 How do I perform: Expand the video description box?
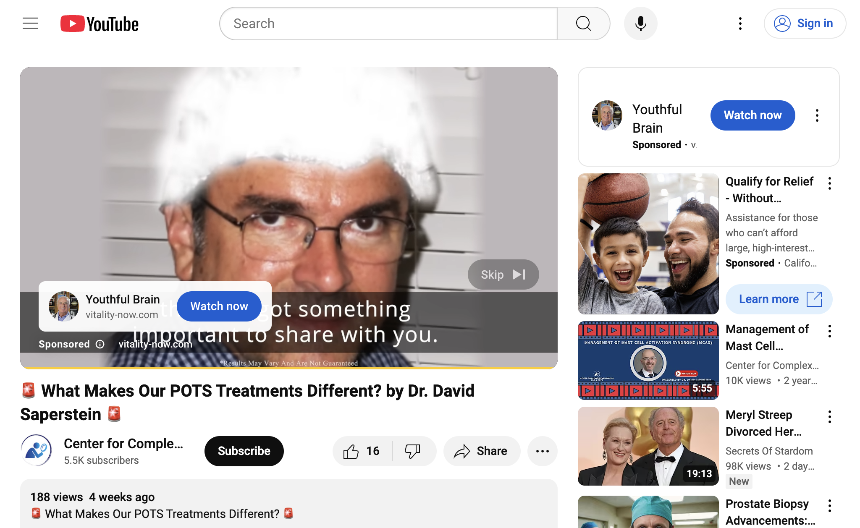coord(289,504)
